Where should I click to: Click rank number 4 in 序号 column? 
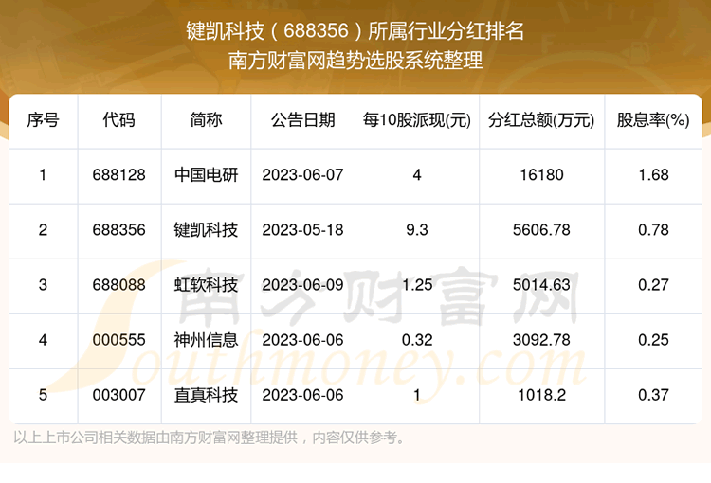(x=43, y=340)
